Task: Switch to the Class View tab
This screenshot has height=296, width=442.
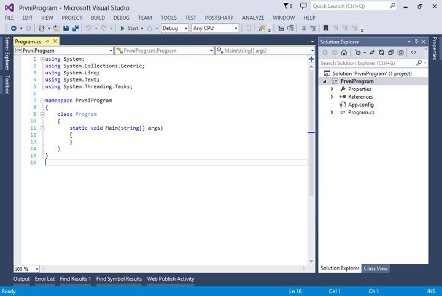Action: click(376, 268)
